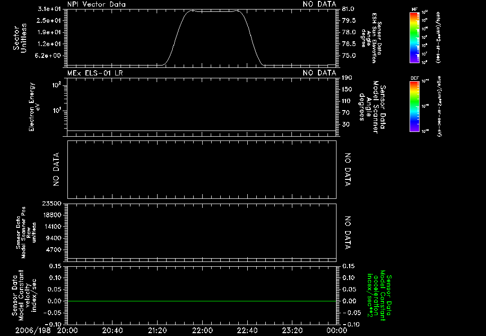The height and width of the screenshot is (336, 486).
Task: Click the '00:00' time tick label
Action: (x=336, y=330)
